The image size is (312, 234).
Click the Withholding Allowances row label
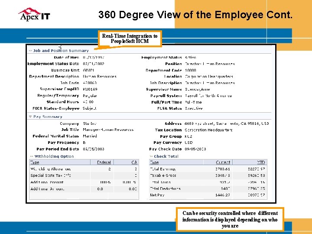click(x=51, y=169)
